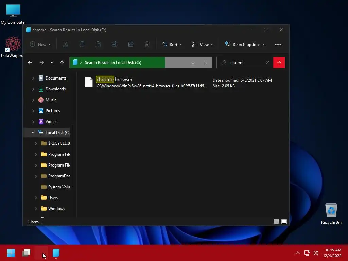The width and height of the screenshot is (348, 261).
Task: Click the taskbar clock and date
Action: pyautogui.click(x=332, y=253)
